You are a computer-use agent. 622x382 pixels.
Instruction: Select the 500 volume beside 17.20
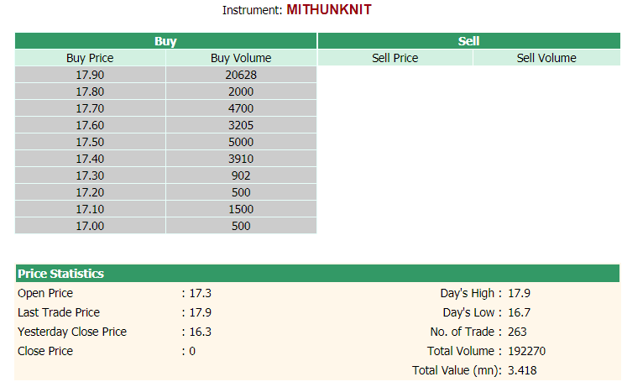pyautogui.click(x=241, y=192)
